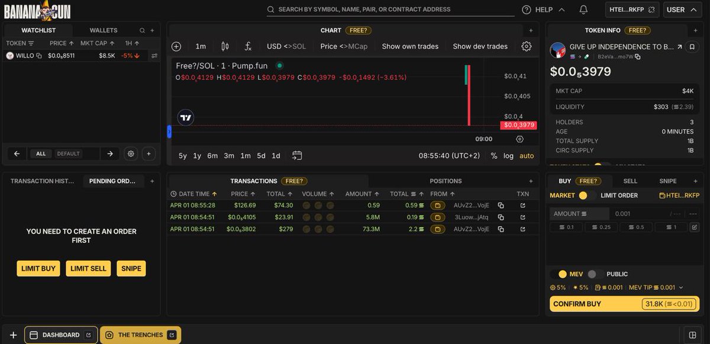
Task: Open WILLO row filter settings icon
Action: [154, 56]
